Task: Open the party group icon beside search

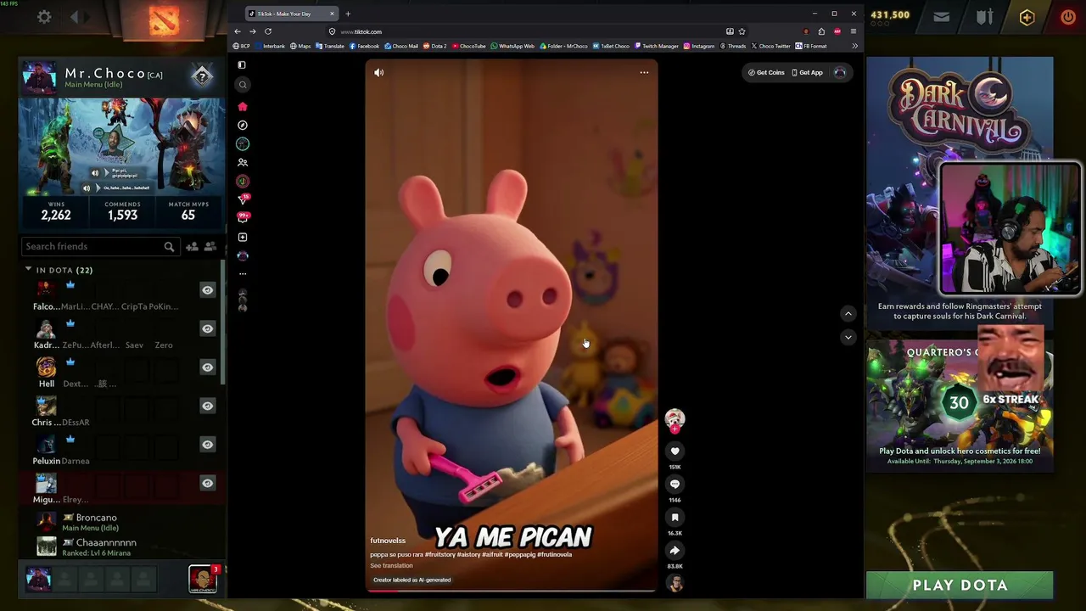Action: pyautogui.click(x=210, y=246)
